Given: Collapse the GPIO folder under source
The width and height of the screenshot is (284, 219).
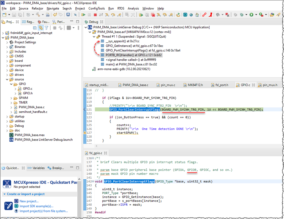Looking at the screenshot, I should coord(11,84).
